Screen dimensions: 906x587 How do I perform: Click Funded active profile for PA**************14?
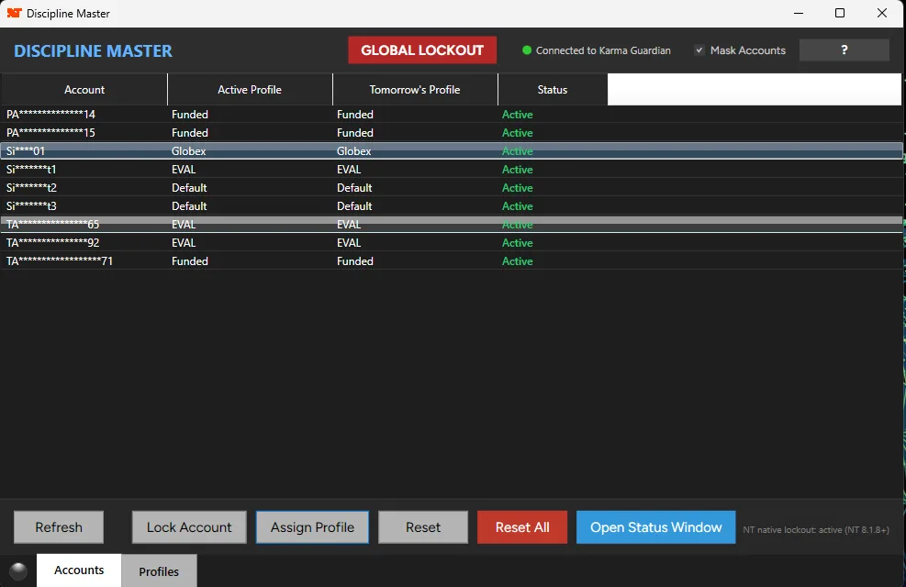(189, 115)
